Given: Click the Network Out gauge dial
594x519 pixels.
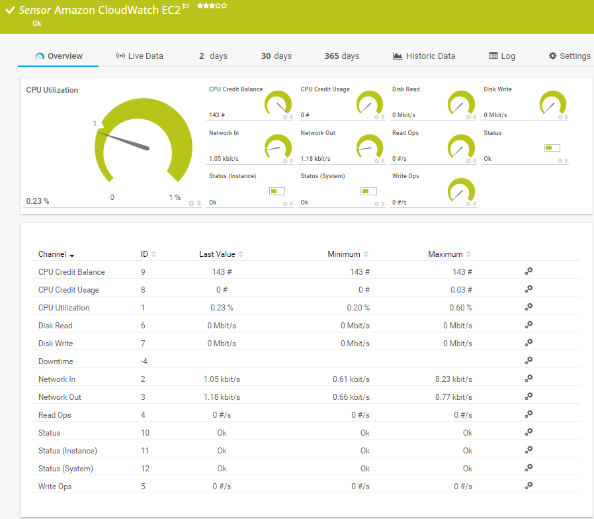Looking at the screenshot, I should point(369,147).
